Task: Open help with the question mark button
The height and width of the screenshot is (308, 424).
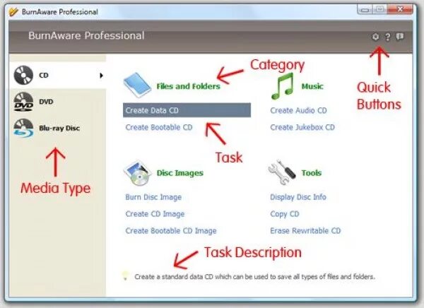Action: 387,37
